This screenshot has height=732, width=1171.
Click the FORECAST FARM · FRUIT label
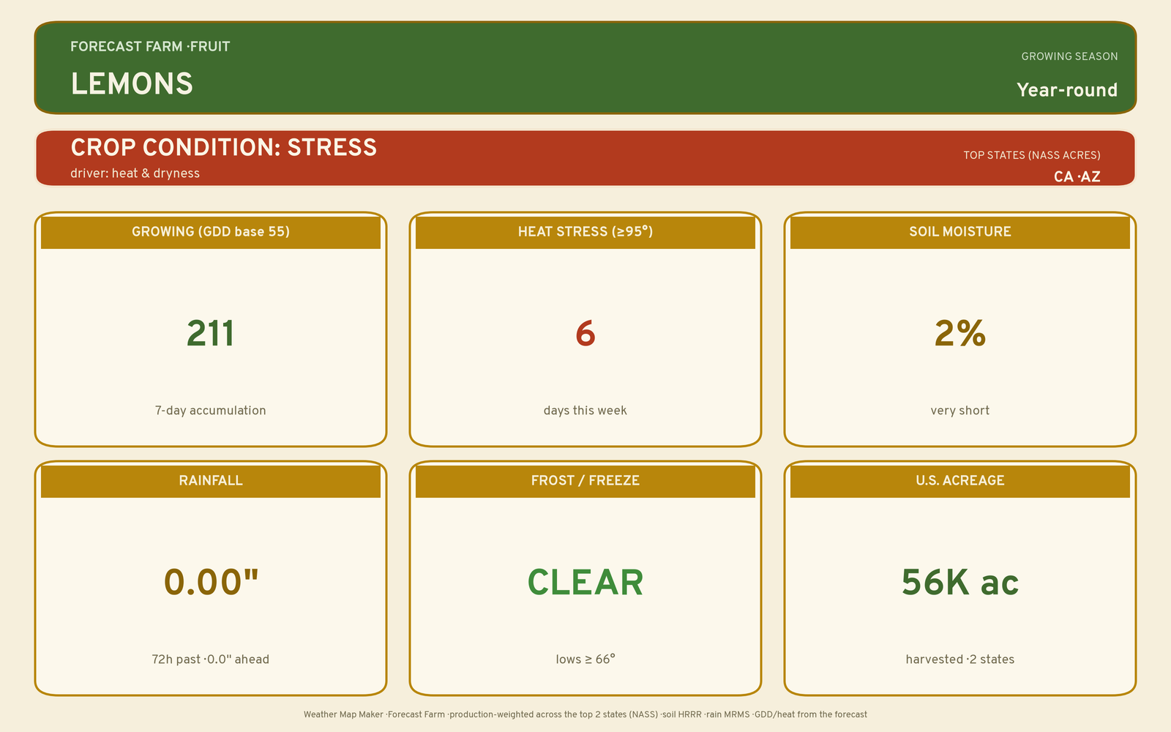point(150,47)
